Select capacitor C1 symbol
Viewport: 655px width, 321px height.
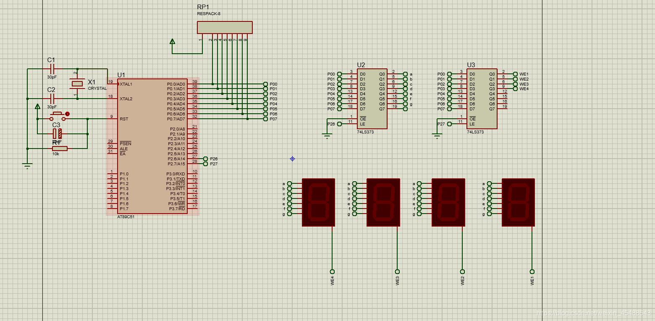(x=52, y=68)
